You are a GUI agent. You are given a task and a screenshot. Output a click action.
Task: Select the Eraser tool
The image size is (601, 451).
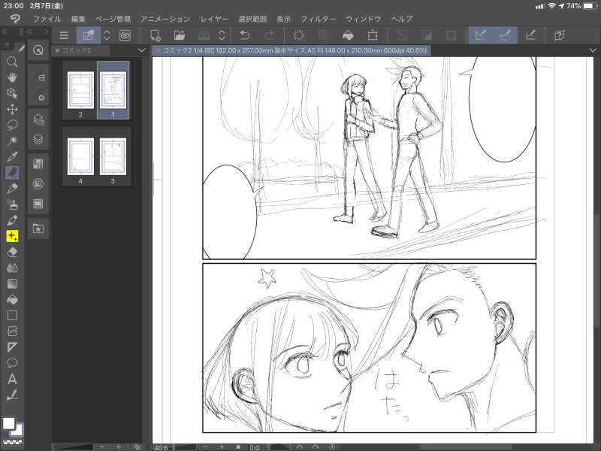(x=12, y=252)
